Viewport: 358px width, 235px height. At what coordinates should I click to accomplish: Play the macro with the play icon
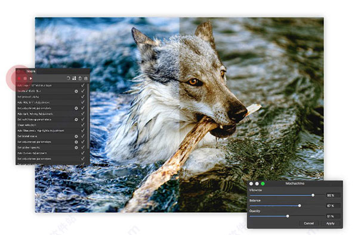coord(31,79)
